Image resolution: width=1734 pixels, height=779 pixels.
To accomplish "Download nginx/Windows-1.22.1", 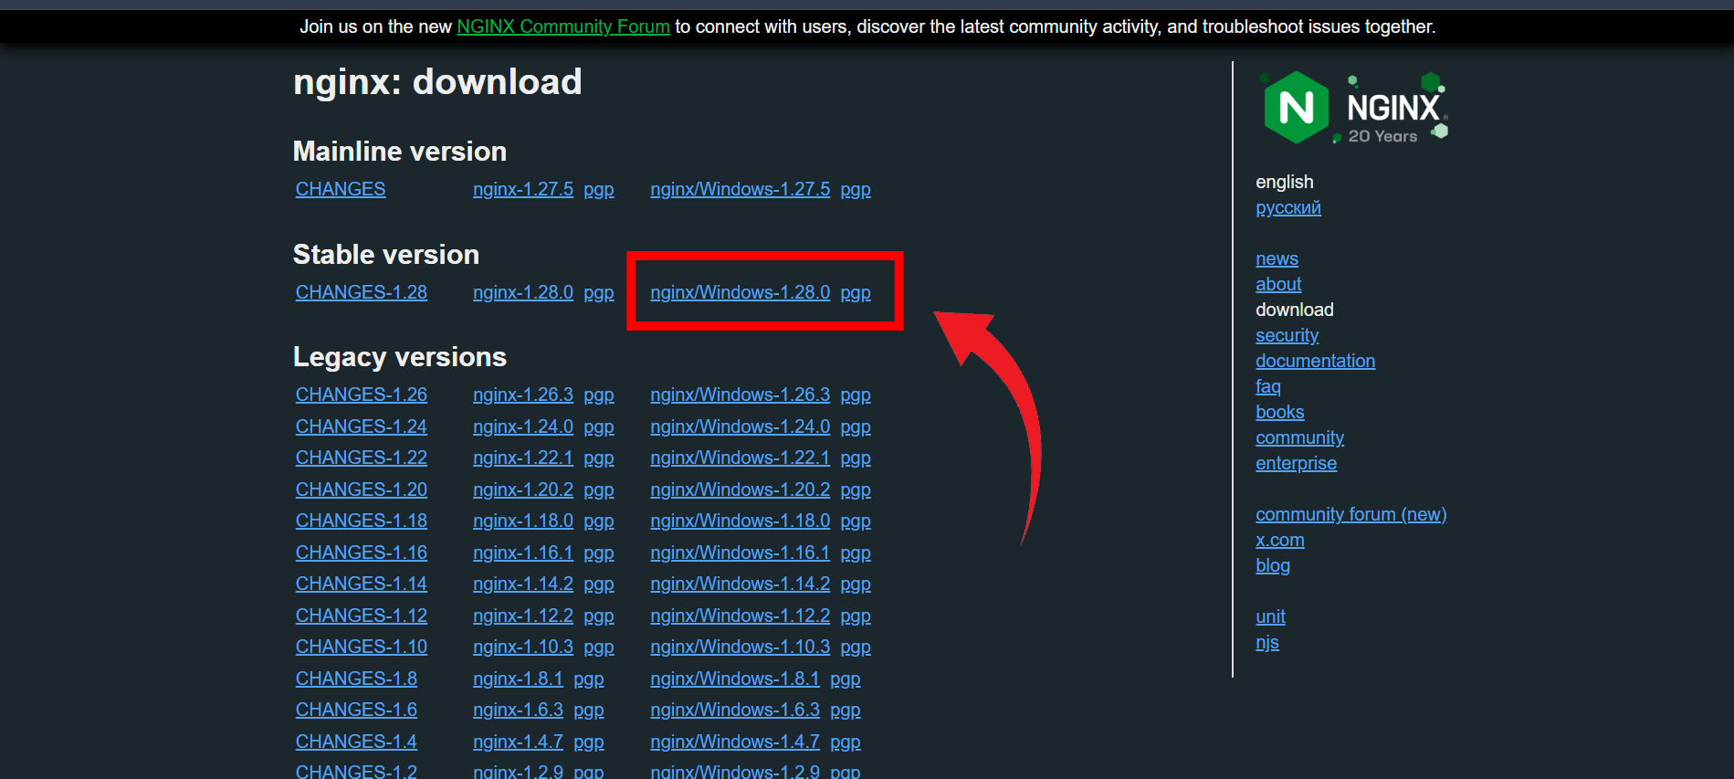I will [x=741, y=458].
